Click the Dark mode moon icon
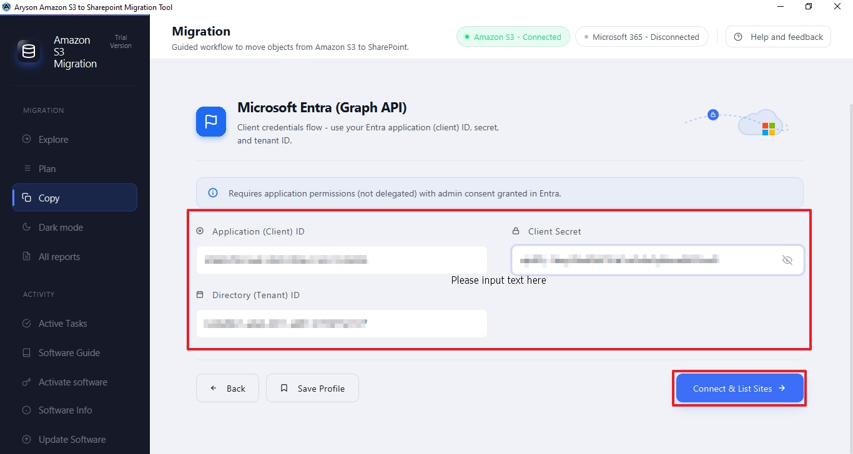 coord(26,227)
